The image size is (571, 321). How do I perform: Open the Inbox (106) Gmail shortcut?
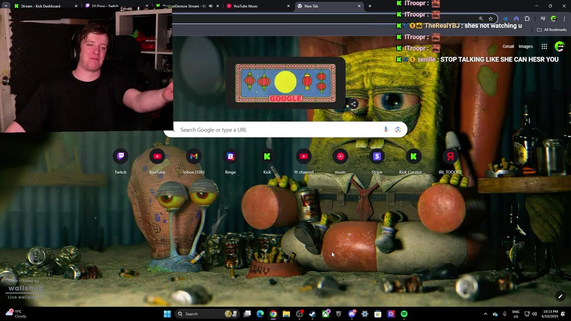point(194,161)
